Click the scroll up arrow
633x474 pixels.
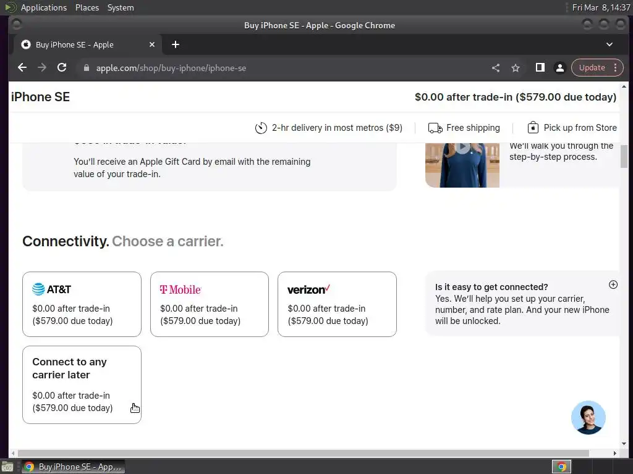[x=624, y=86]
